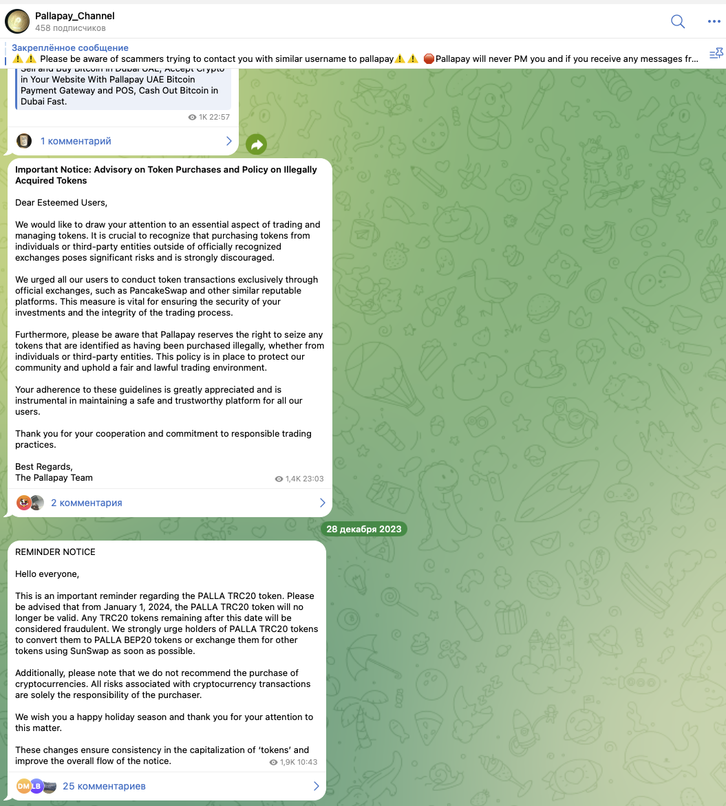
Task: Click 'Hello everyone,' greeting text
Action: 47,574
